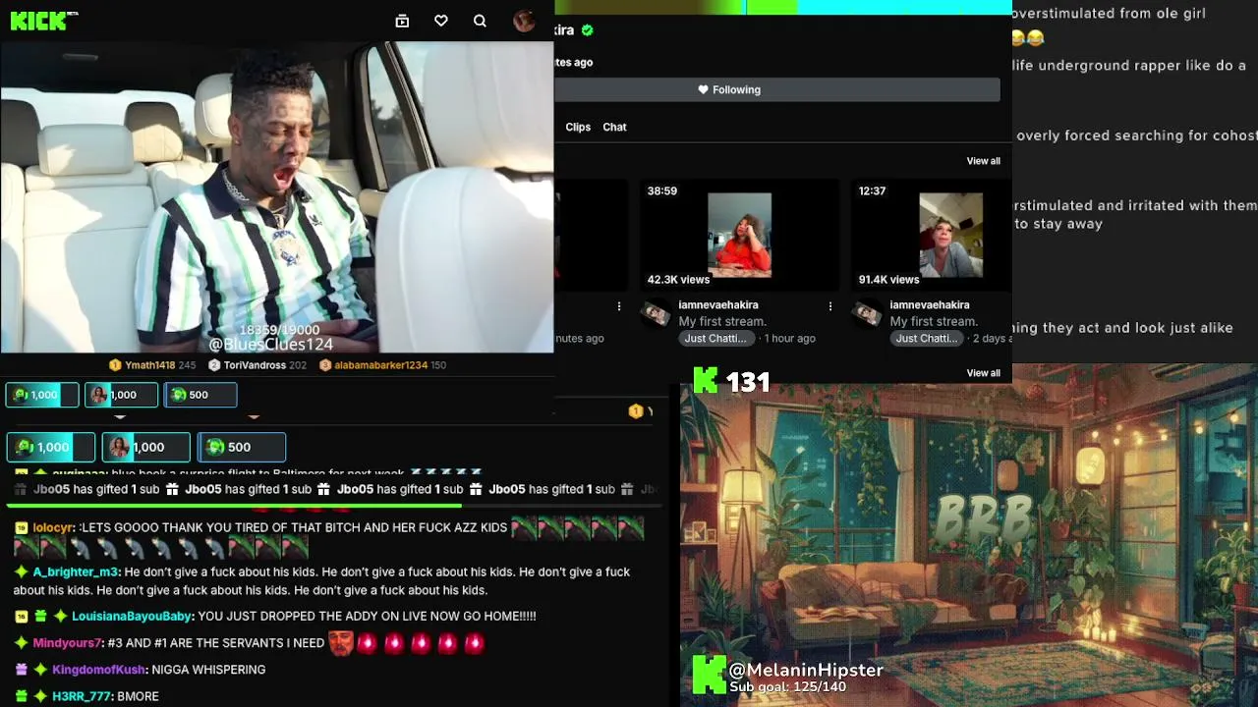Open the iamnevaehakira link under the 12:37 video
Image resolution: width=1258 pixels, height=707 pixels.
(930, 305)
